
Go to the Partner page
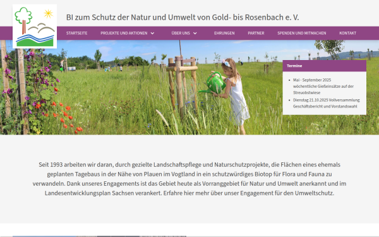coord(256,33)
